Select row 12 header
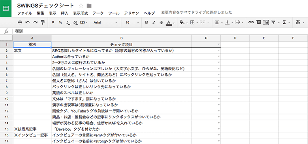 (6, 111)
